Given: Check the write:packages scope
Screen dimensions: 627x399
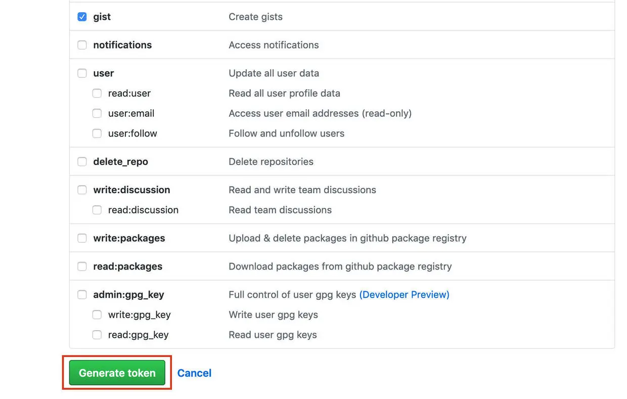Looking at the screenshot, I should (82, 238).
